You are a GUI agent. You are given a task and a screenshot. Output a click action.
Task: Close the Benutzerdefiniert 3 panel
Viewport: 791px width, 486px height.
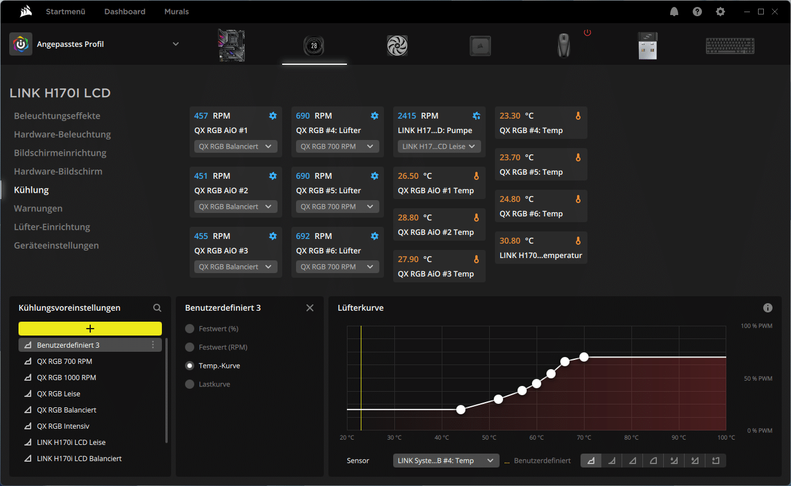(x=310, y=308)
